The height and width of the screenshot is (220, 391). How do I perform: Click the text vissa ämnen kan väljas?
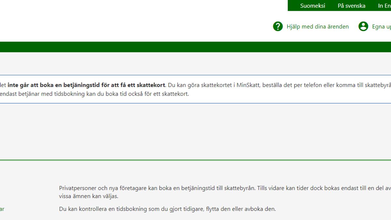pyautogui.click(x=89, y=197)
